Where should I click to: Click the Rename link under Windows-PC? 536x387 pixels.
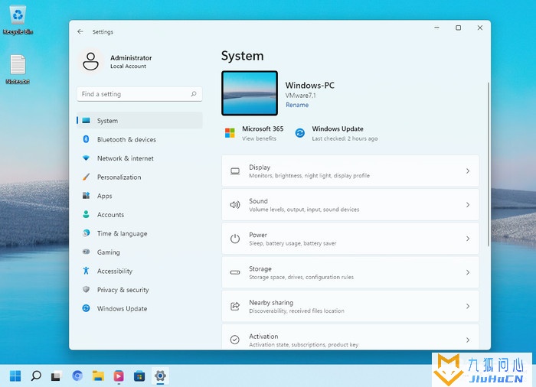point(297,105)
